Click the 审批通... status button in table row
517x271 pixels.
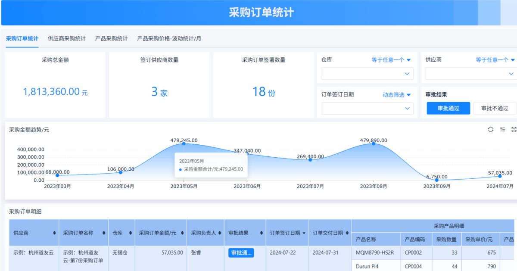click(241, 253)
